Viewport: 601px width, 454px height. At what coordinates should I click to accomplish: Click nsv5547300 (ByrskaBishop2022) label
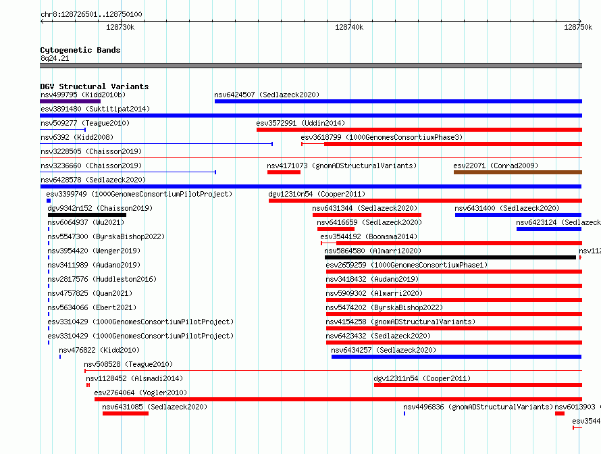coord(106,236)
